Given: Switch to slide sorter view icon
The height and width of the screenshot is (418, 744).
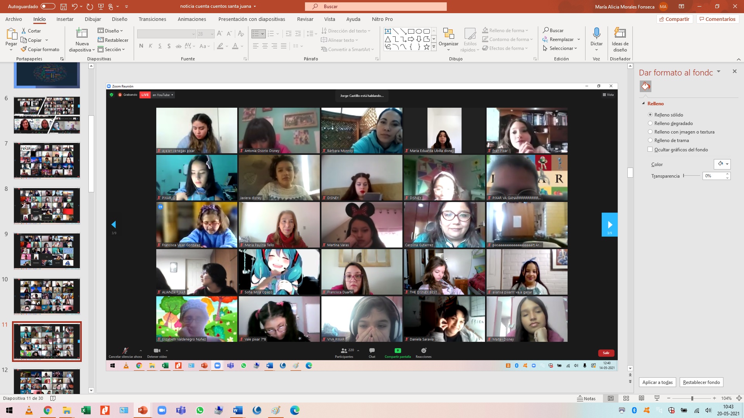Looking at the screenshot, I should tap(626, 398).
